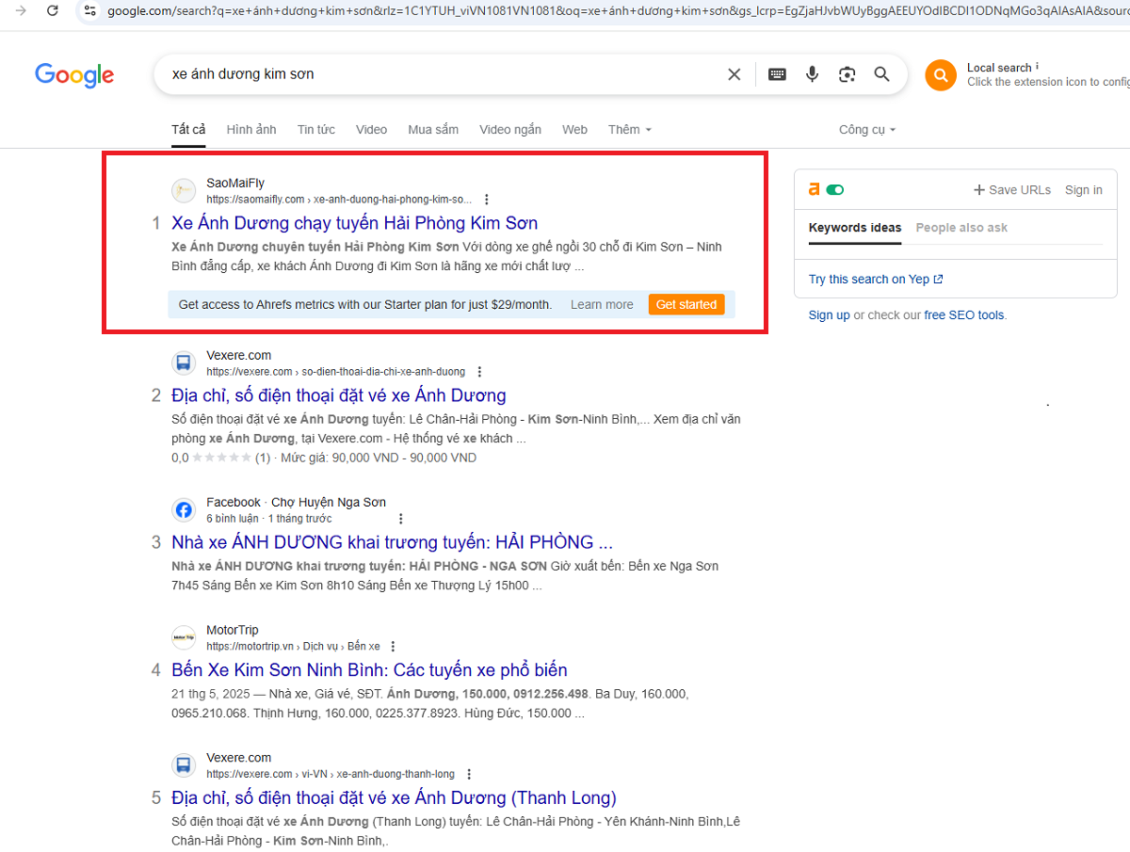The image size is (1130, 852).
Task: Open the Công cụ tools dropdown
Action: (x=867, y=130)
